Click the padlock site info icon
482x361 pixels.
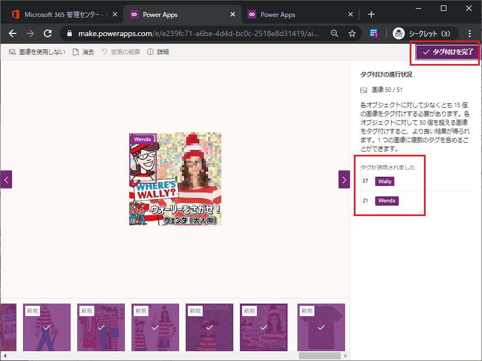(x=70, y=33)
